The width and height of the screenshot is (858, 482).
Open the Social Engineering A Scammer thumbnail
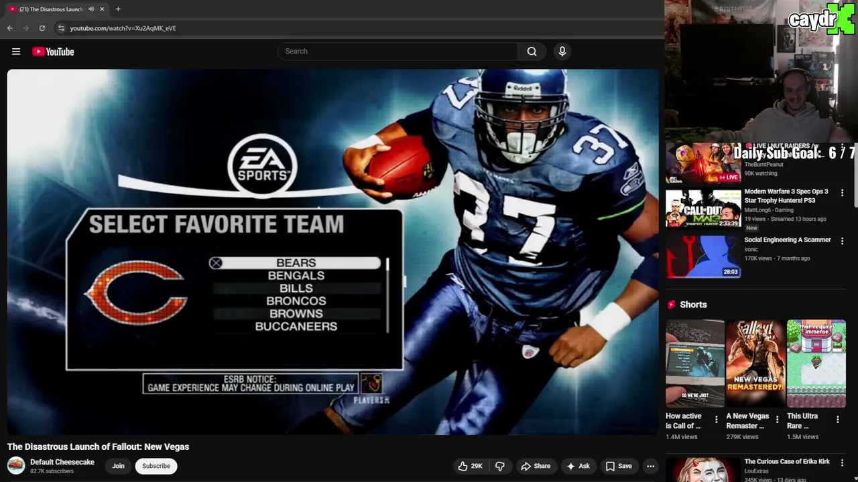pos(703,256)
